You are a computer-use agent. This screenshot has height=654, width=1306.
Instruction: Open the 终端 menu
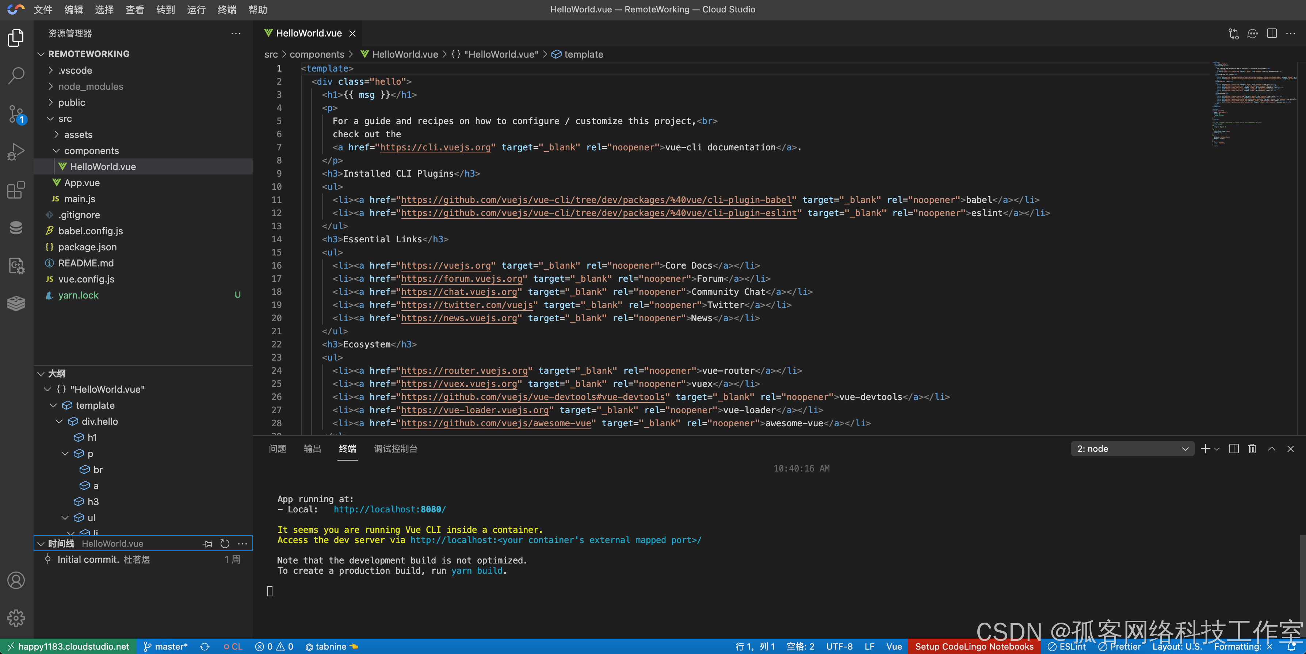(227, 9)
